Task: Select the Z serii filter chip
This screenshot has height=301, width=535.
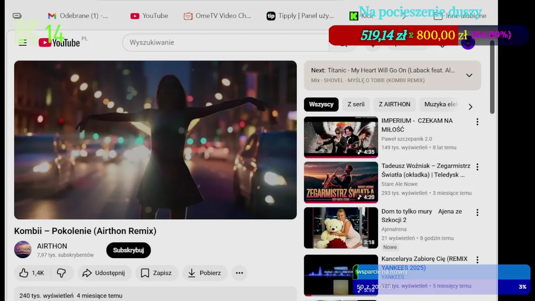Action: tap(356, 105)
